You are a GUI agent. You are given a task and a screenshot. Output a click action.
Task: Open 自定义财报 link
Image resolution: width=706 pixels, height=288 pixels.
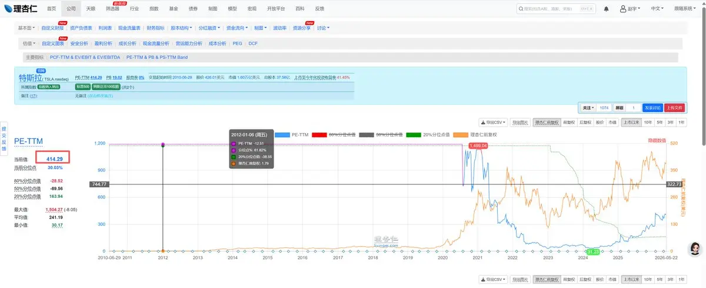click(53, 28)
